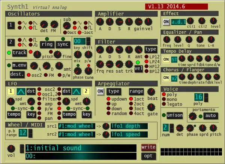Viewport: 225px width, 164px height.
Task: Click the Filter type button
Action: pyautogui.click(x=151, y=49)
